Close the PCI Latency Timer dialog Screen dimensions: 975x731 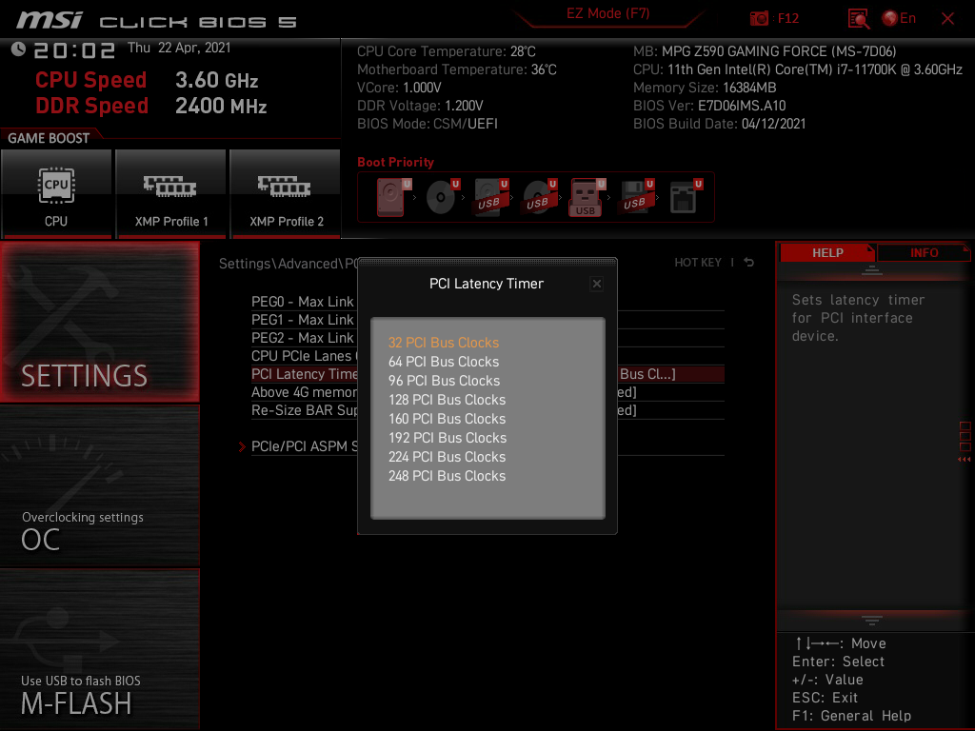coord(596,284)
